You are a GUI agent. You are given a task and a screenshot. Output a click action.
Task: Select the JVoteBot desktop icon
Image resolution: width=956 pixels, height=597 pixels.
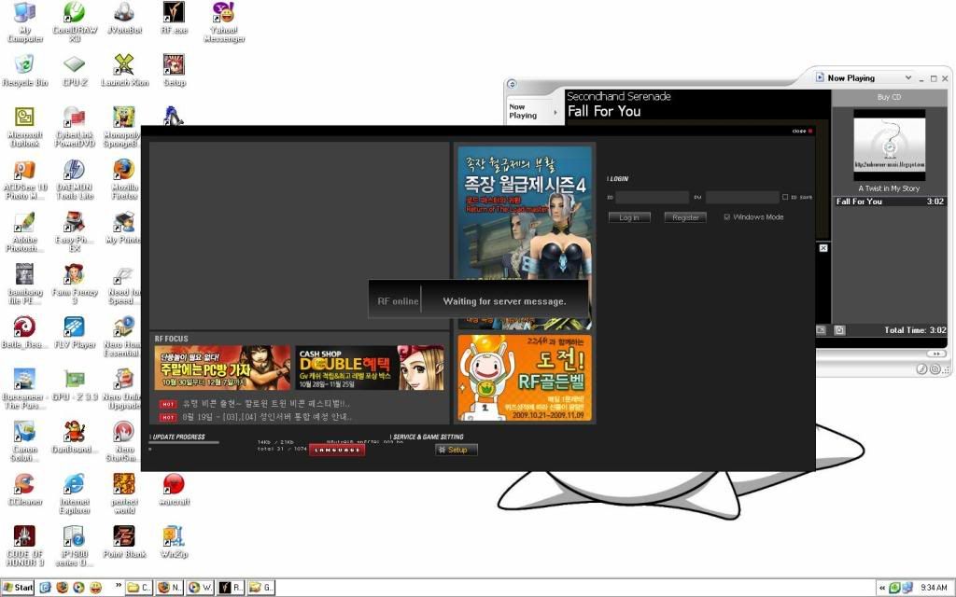pyautogui.click(x=124, y=18)
